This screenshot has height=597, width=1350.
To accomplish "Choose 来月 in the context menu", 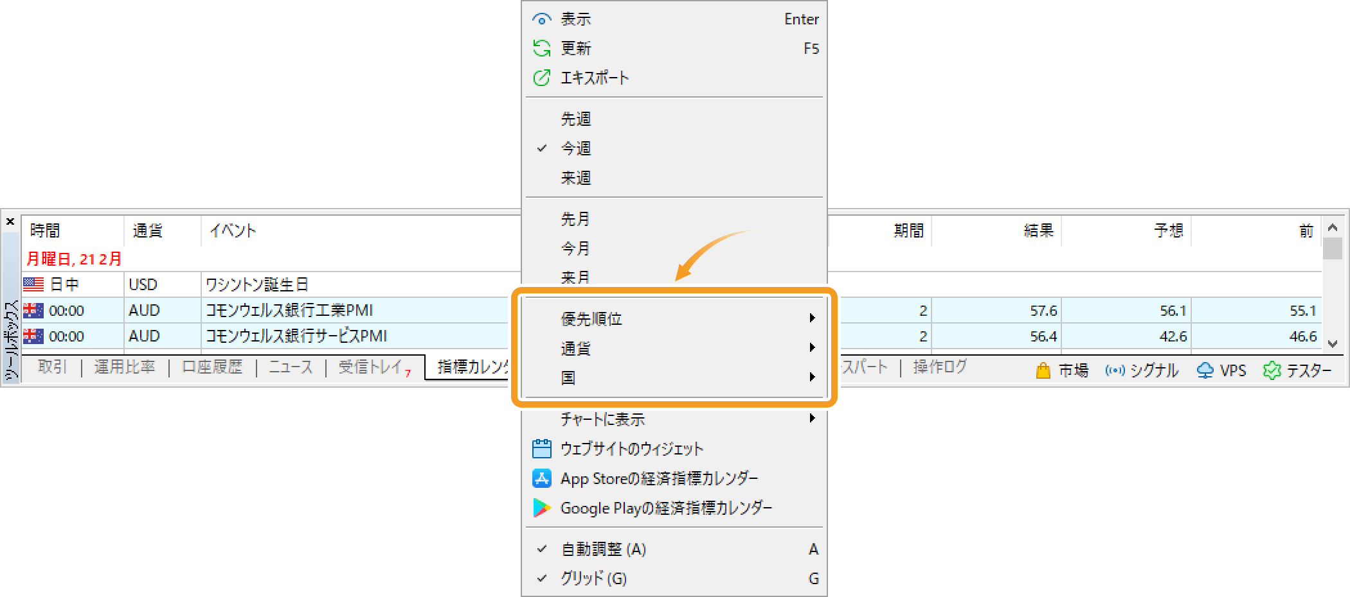I will [x=674, y=277].
